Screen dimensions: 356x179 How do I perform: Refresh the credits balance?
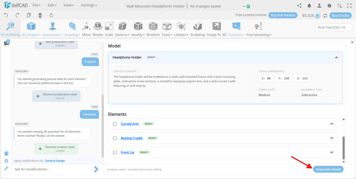point(325,15)
